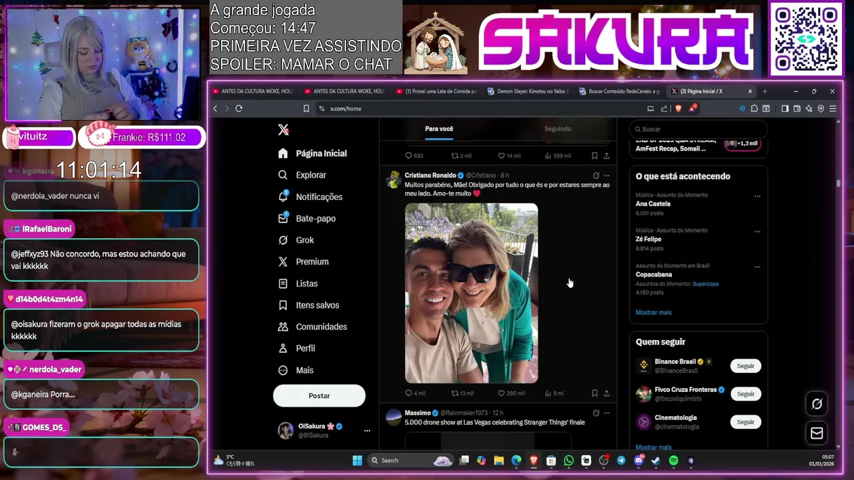Open the Supercopa trending link
The height and width of the screenshot is (480, 854).
pyautogui.click(x=705, y=284)
